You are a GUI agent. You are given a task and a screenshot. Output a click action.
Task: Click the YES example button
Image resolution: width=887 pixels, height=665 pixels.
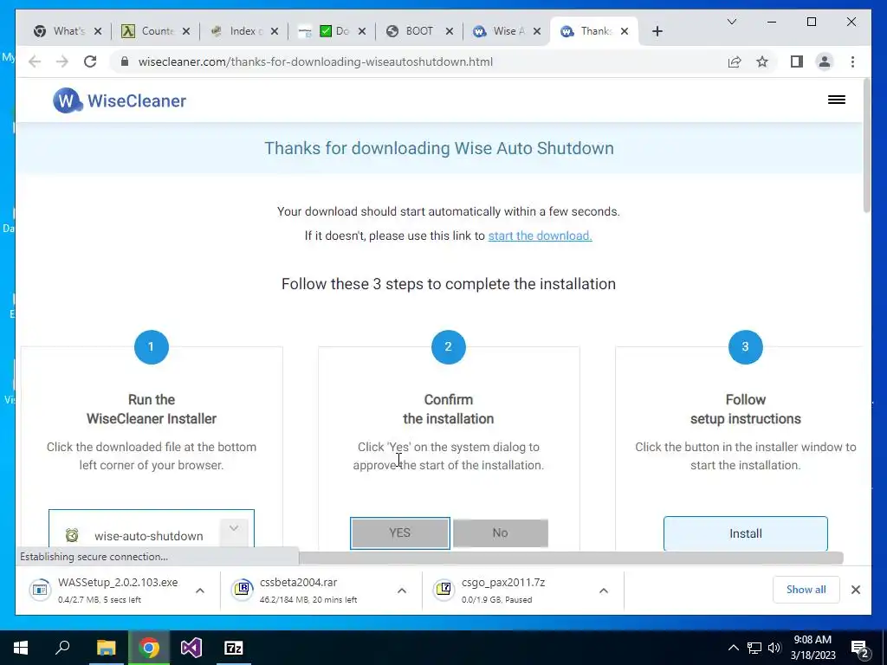400,533
